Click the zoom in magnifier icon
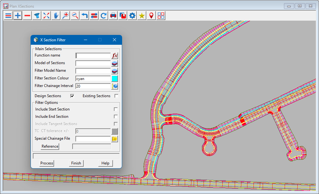 pyautogui.click(x=66, y=16)
